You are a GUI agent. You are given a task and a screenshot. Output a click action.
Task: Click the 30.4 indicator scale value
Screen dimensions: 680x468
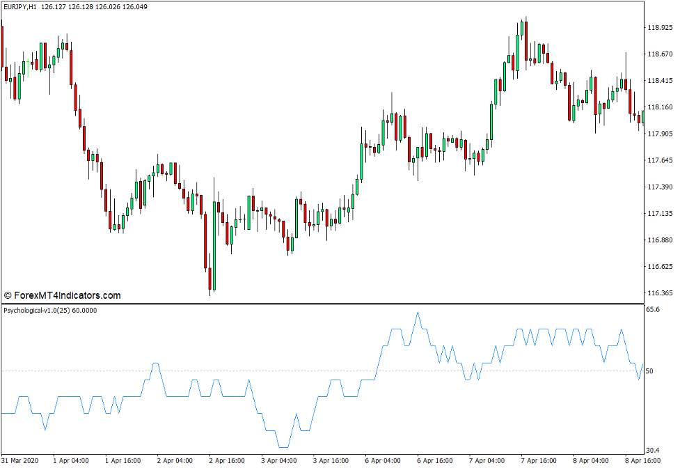point(653,451)
